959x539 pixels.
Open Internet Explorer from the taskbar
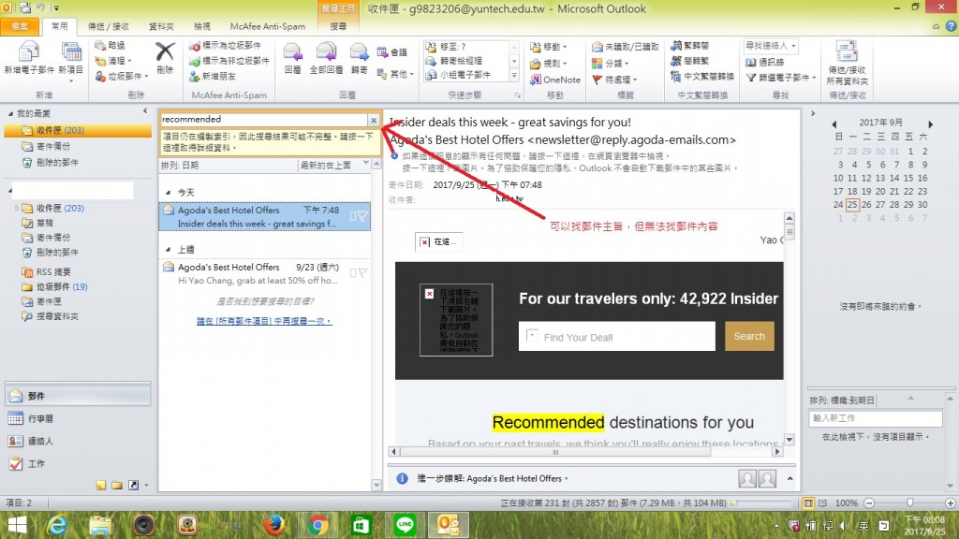[x=57, y=525]
